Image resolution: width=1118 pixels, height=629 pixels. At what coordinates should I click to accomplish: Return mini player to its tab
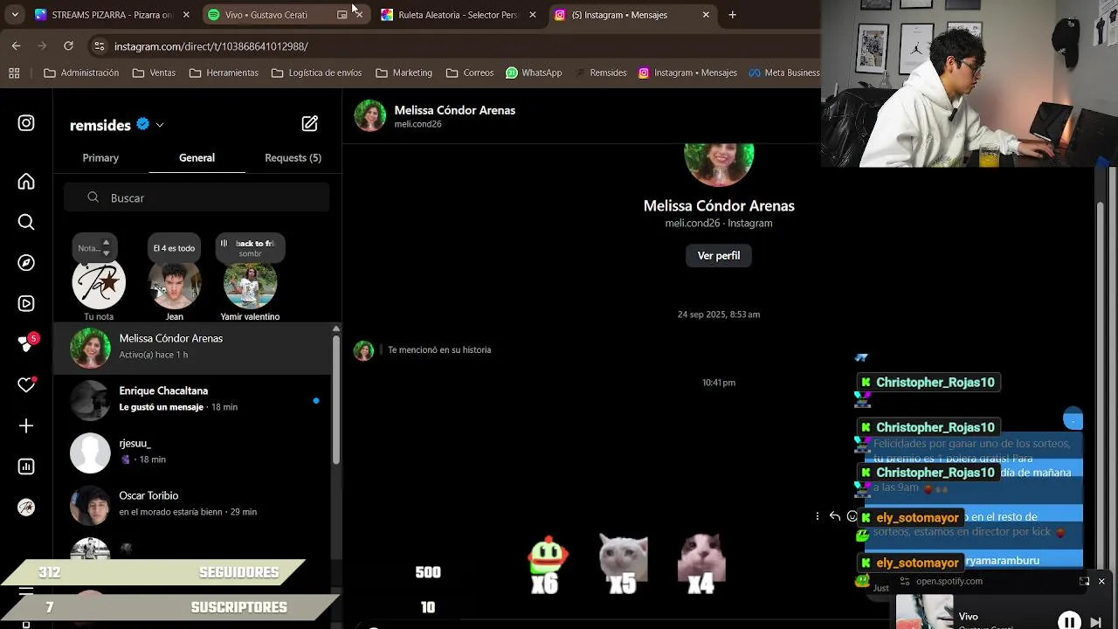(1084, 581)
